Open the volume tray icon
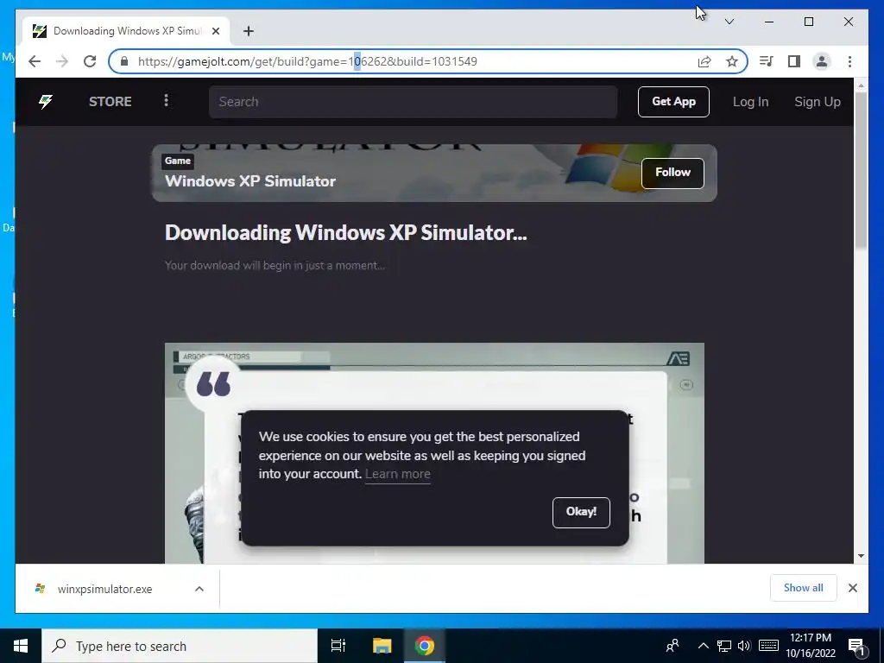884x663 pixels. (x=744, y=646)
